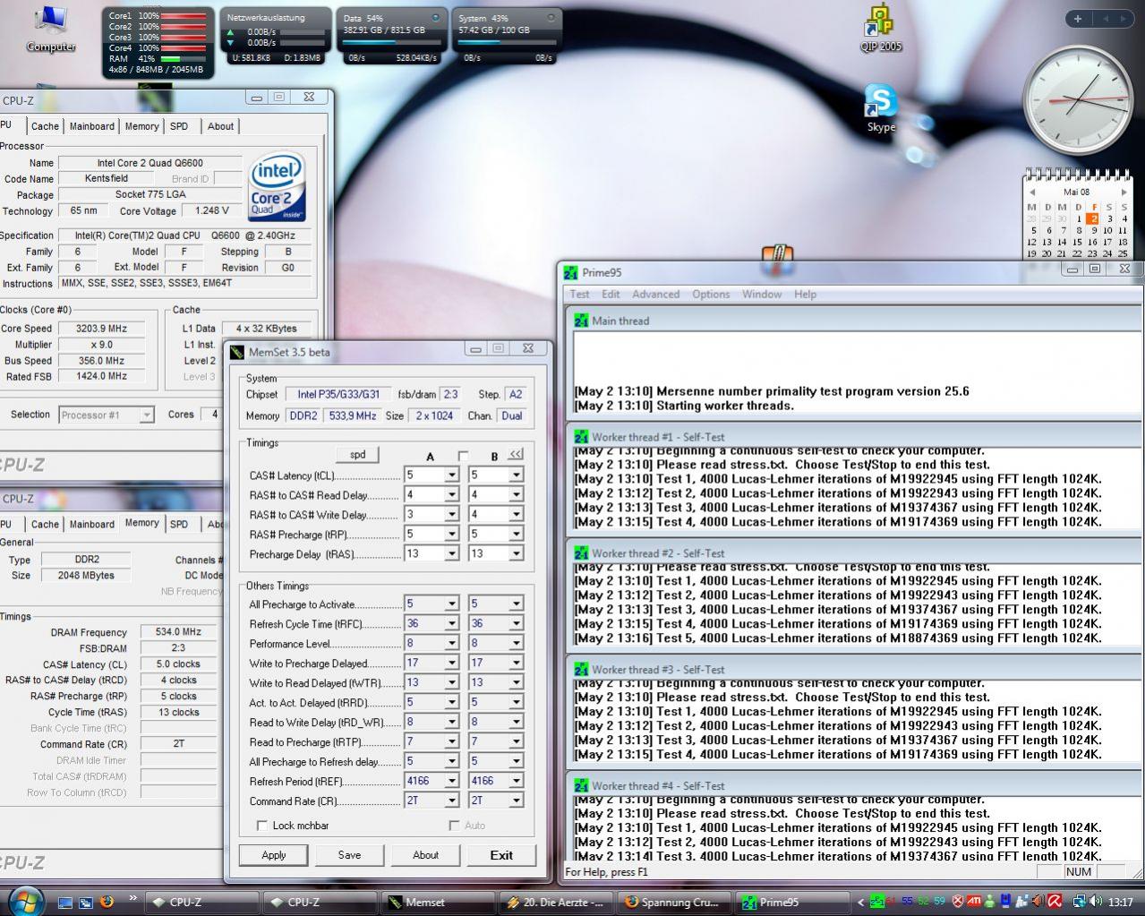Switch to SPD tab in top CPU-Z
The width and height of the screenshot is (1145, 916).
coord(179,126)
